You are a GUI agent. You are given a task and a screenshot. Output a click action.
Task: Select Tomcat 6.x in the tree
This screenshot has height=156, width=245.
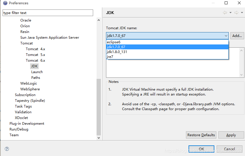pyautogui.click(x=36, y=61)
